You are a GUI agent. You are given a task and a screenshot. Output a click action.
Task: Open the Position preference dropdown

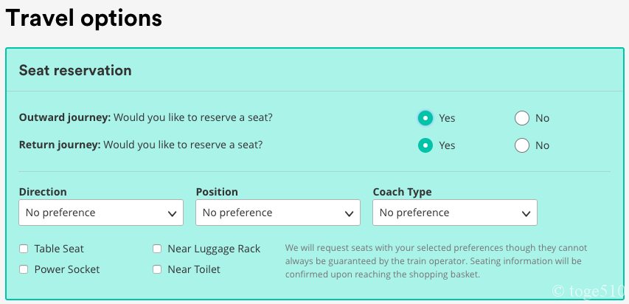[277, 213]
